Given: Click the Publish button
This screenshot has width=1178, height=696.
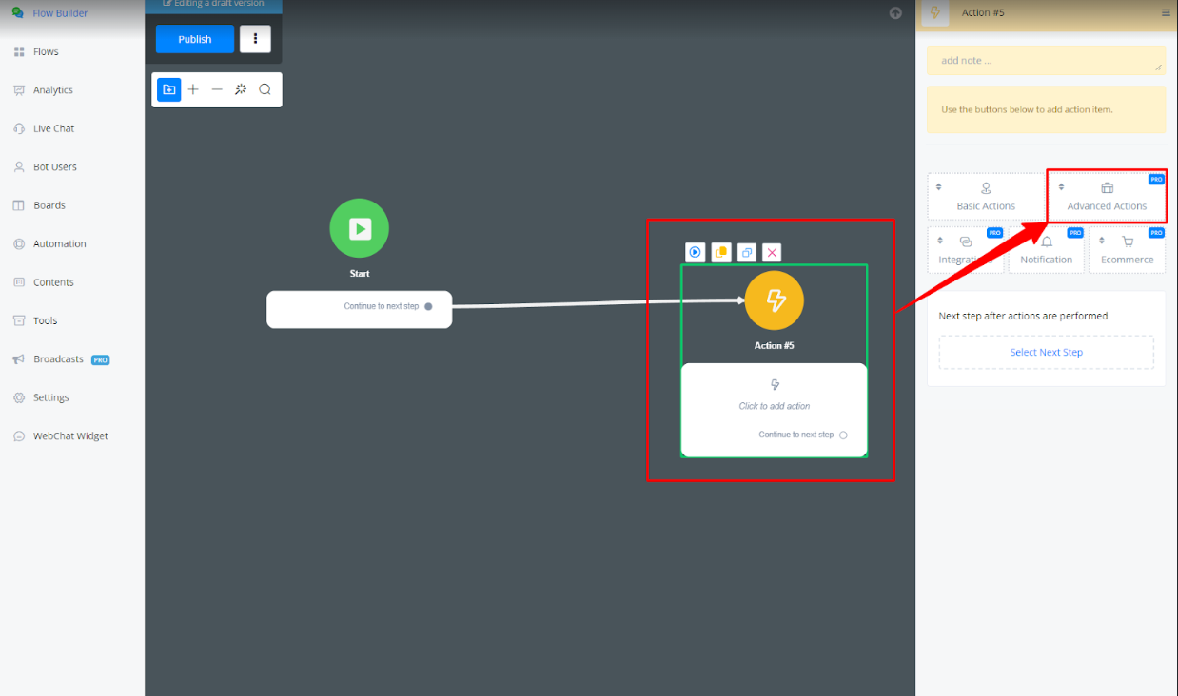Looking at the screenshot, I should [195, 39].
